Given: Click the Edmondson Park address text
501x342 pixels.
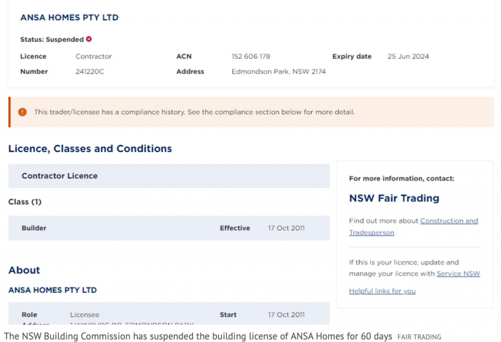Looking at the screenshot, I should (x=278, y=72).
